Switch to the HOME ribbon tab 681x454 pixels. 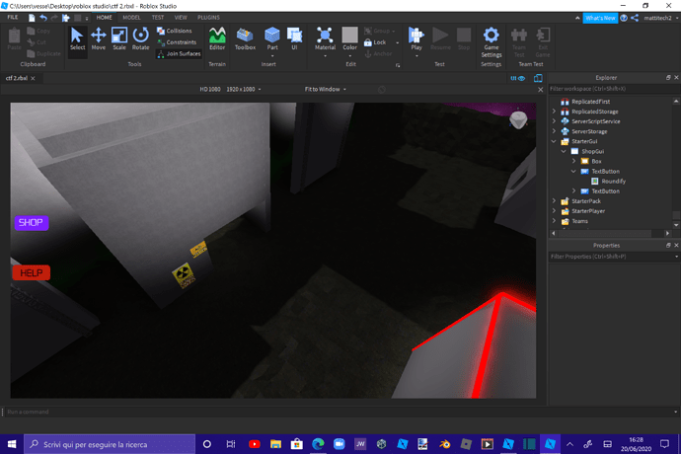(104, 18)
